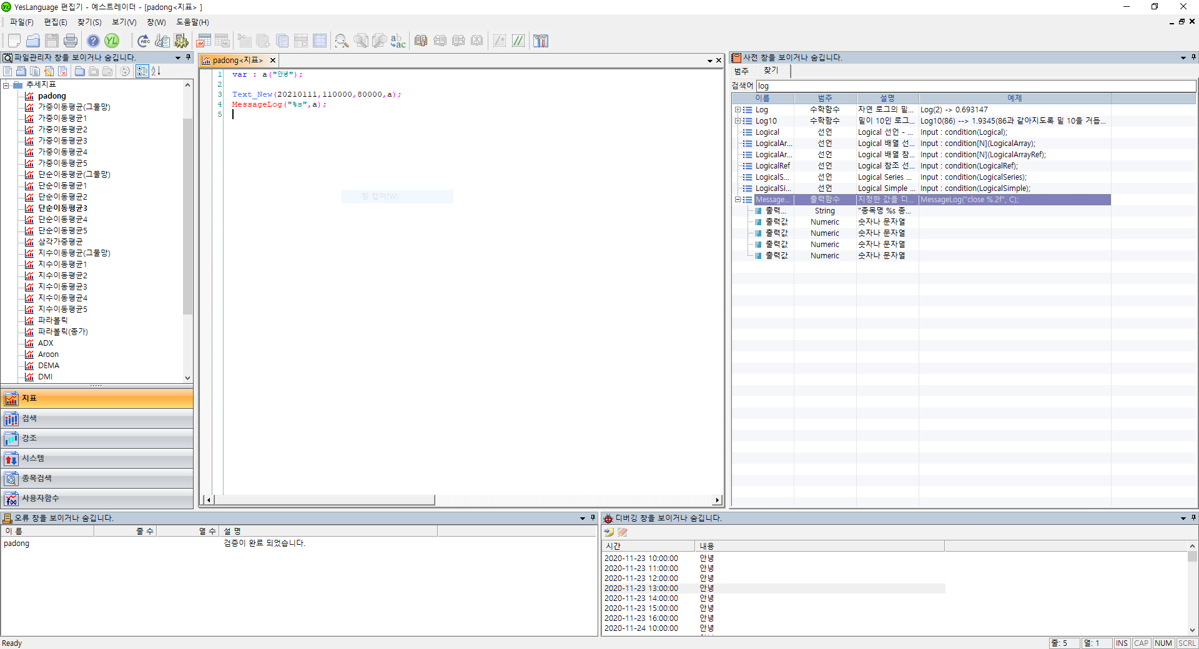Click the green double-slash comment icon

tap(518, 41)
